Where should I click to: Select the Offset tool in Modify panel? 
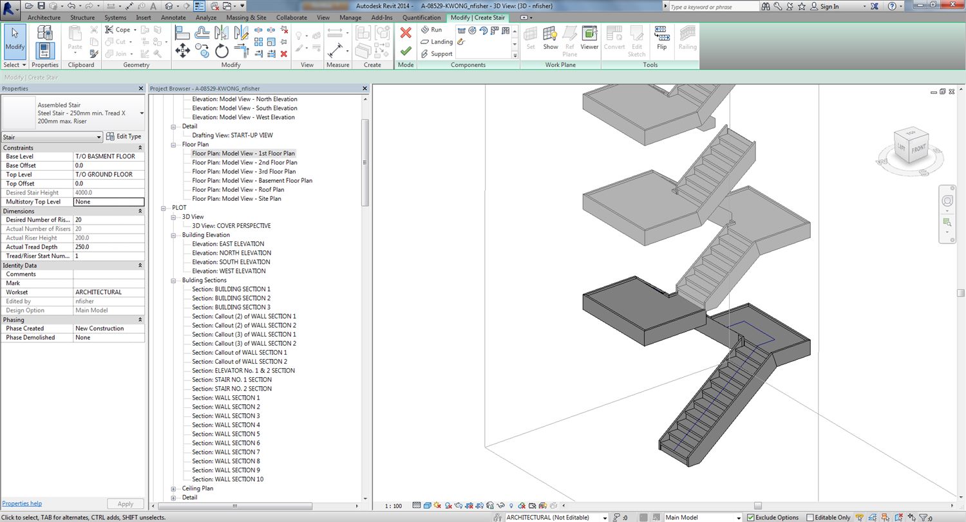coord(202,32)
